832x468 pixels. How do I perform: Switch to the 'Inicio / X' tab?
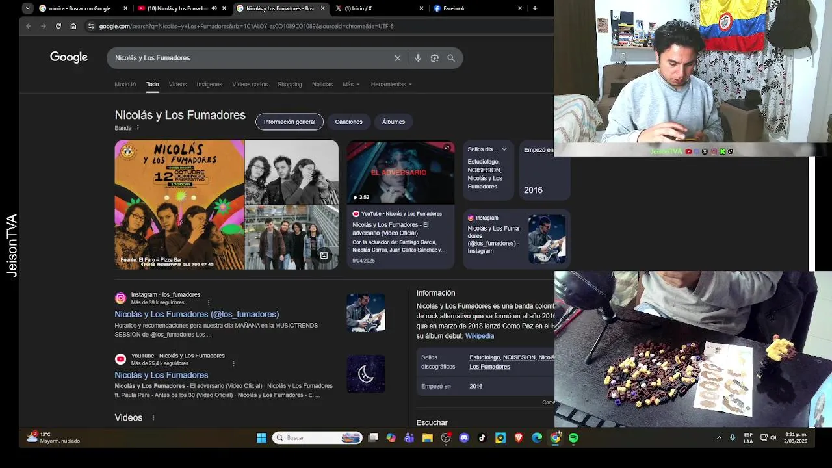coord(358,8)
